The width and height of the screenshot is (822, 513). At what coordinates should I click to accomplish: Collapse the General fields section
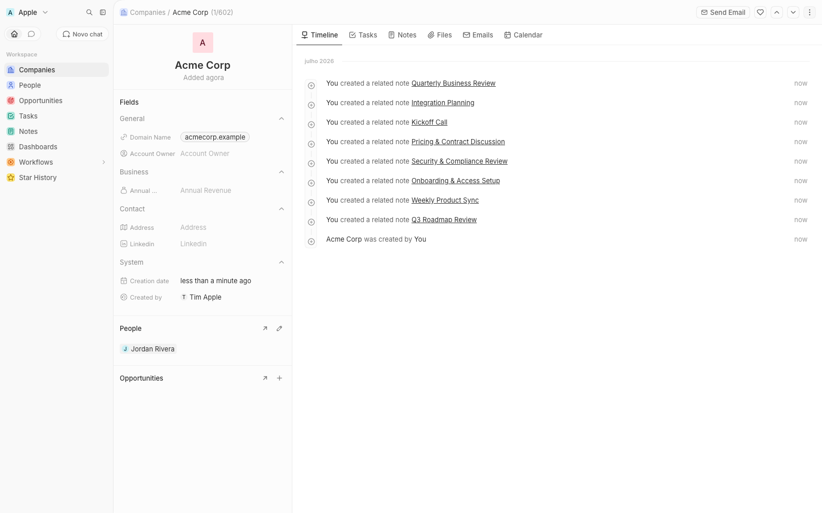(282, 119)
